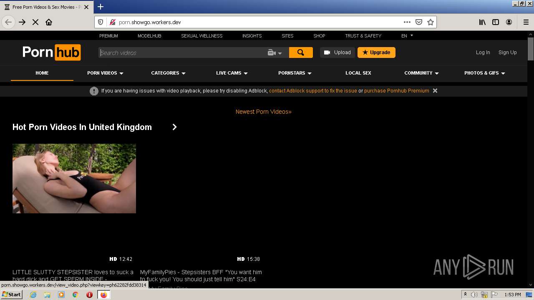Open a new browser tab with plus

pos(101,7)
